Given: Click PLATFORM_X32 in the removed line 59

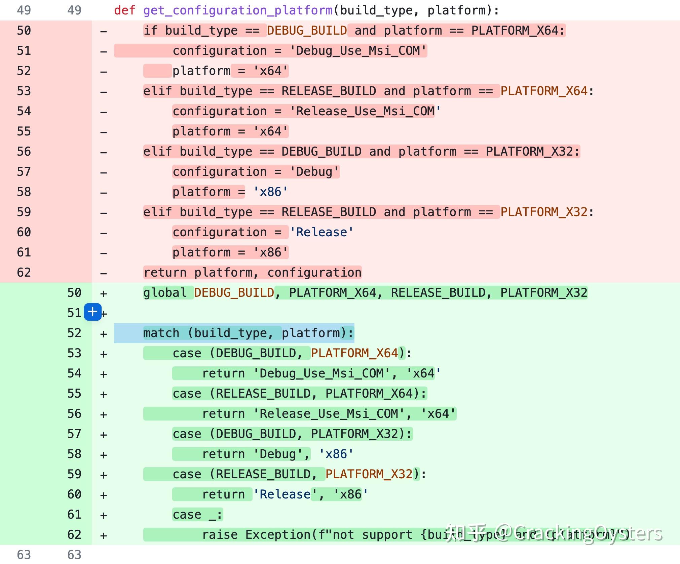Looking at the screenshot, I should pos(544,212).
